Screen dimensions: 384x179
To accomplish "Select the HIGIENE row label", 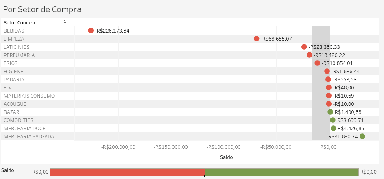I will [13, 71].
